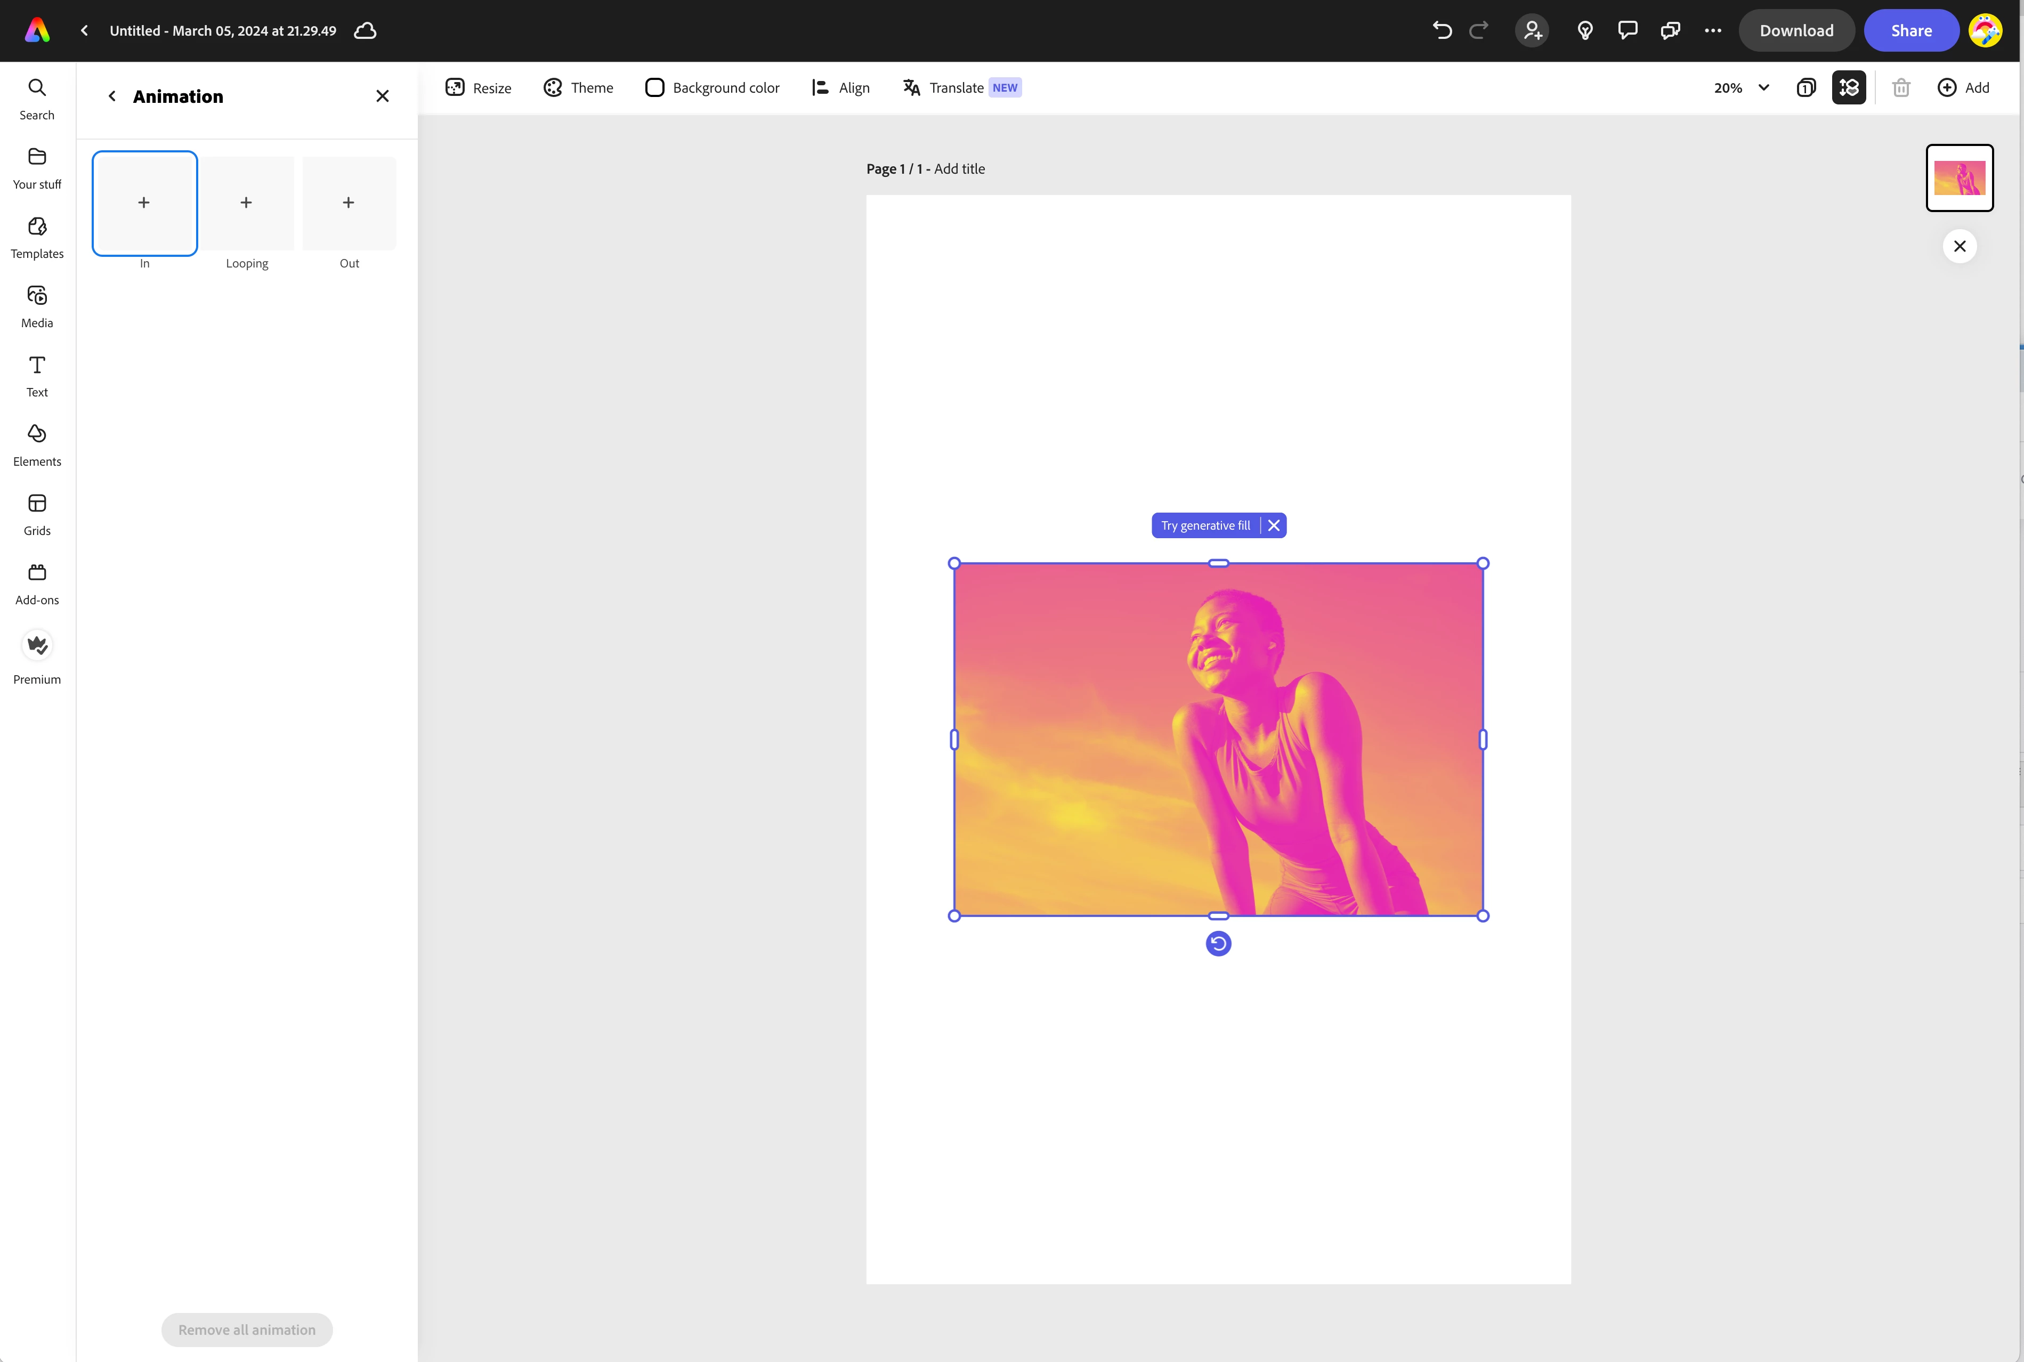Open the Grids panel
The image size is (2024, 1362).
pyautogui.click(x=36, y=514)
